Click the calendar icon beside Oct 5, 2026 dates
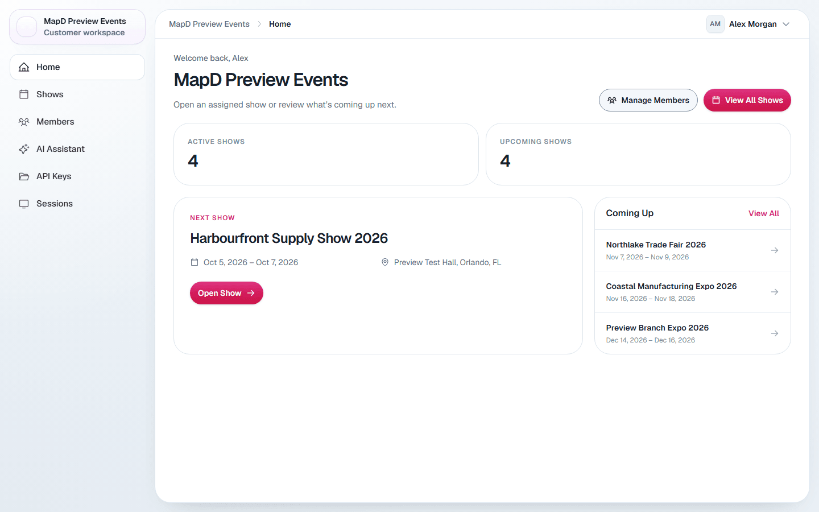The width and height of the screenshot is (819, 512). [195, 262]
